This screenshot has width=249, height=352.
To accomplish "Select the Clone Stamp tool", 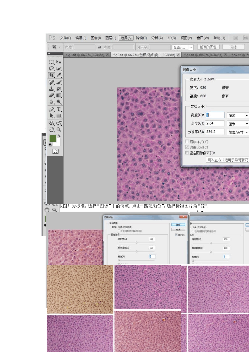I will 51,89.
